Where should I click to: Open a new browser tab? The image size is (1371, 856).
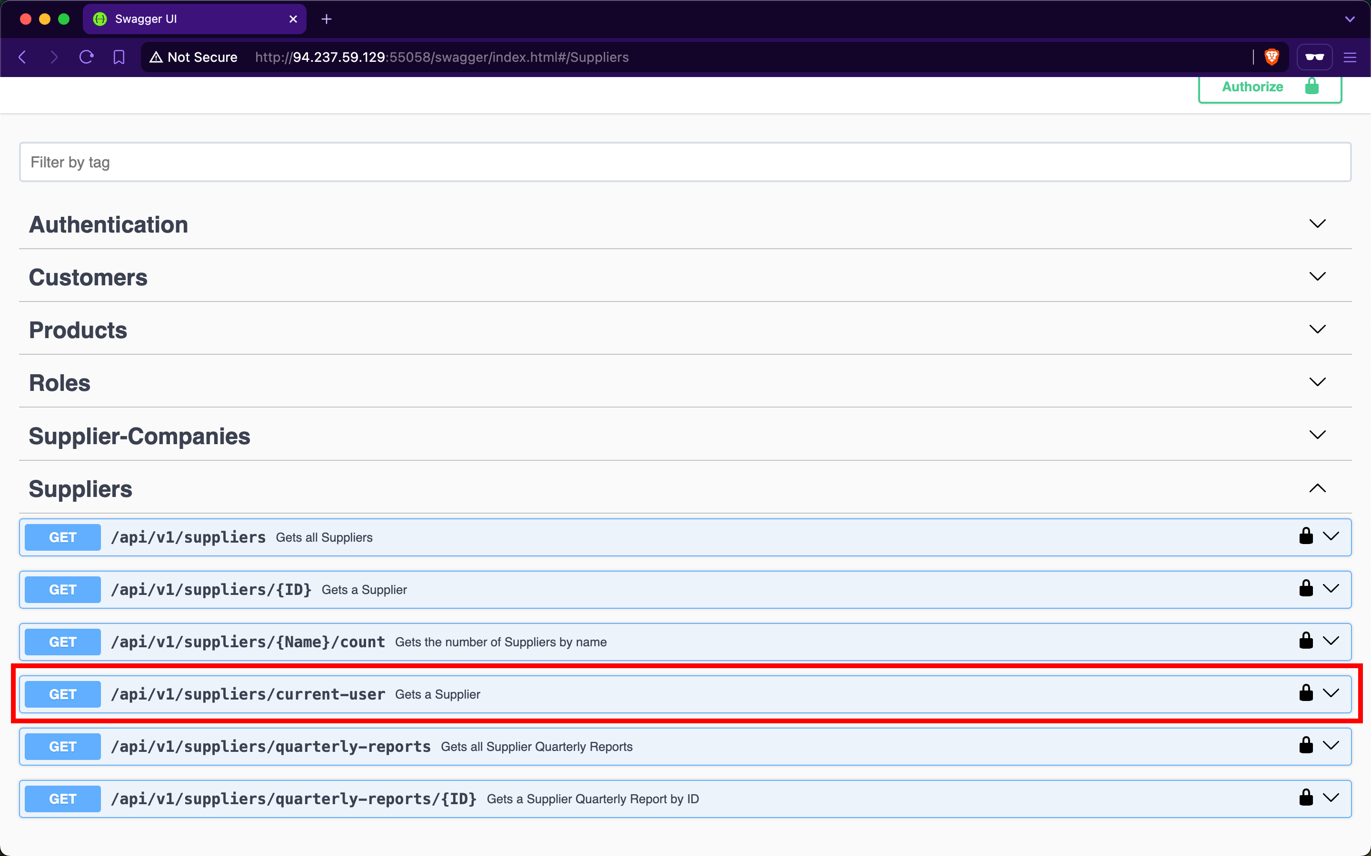(326, 19)
